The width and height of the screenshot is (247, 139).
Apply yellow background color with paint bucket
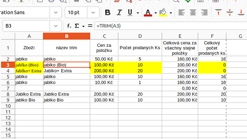click(x=163, y=13)
